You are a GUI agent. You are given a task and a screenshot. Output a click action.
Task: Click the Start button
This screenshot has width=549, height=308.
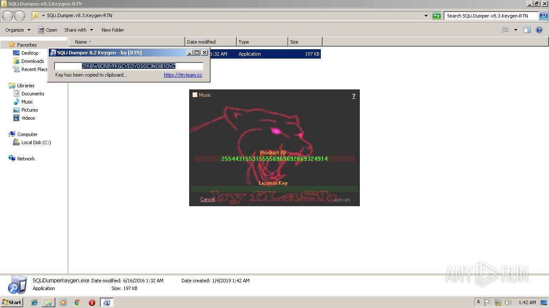pos(12,302)
